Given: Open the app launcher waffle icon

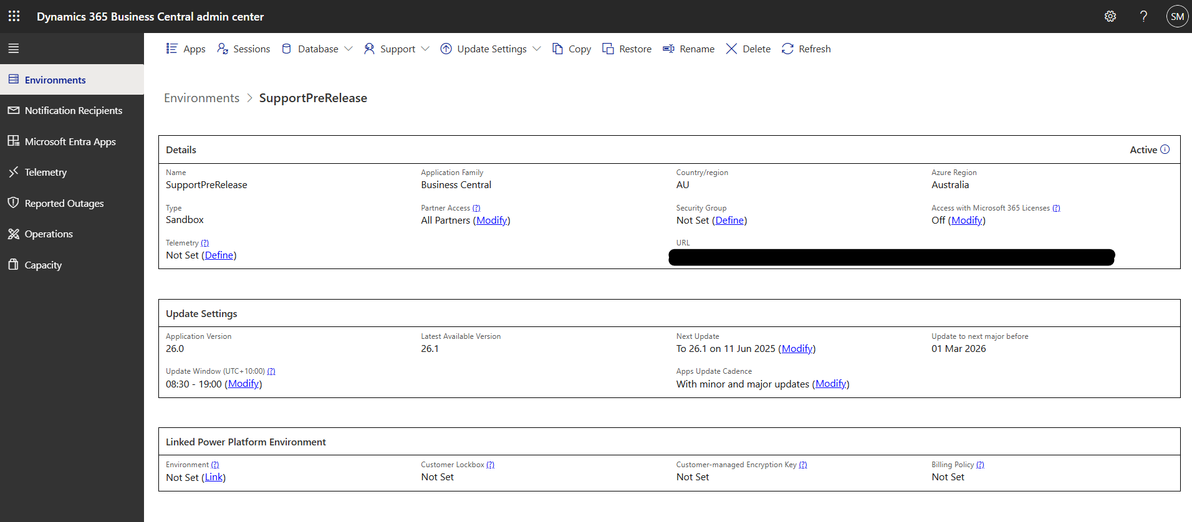Looking at the screenshot, I should click(x=14, y=16).
